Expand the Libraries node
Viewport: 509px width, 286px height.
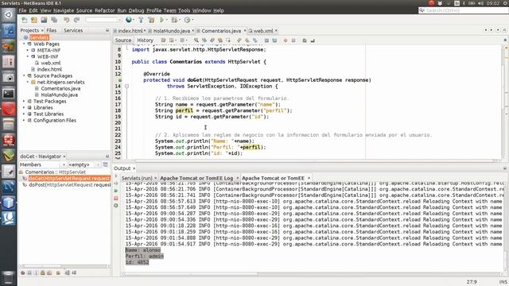24,107
